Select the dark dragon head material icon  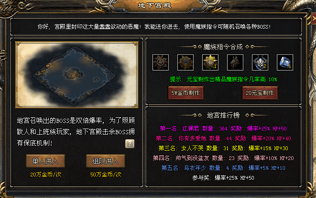point(235,62)
